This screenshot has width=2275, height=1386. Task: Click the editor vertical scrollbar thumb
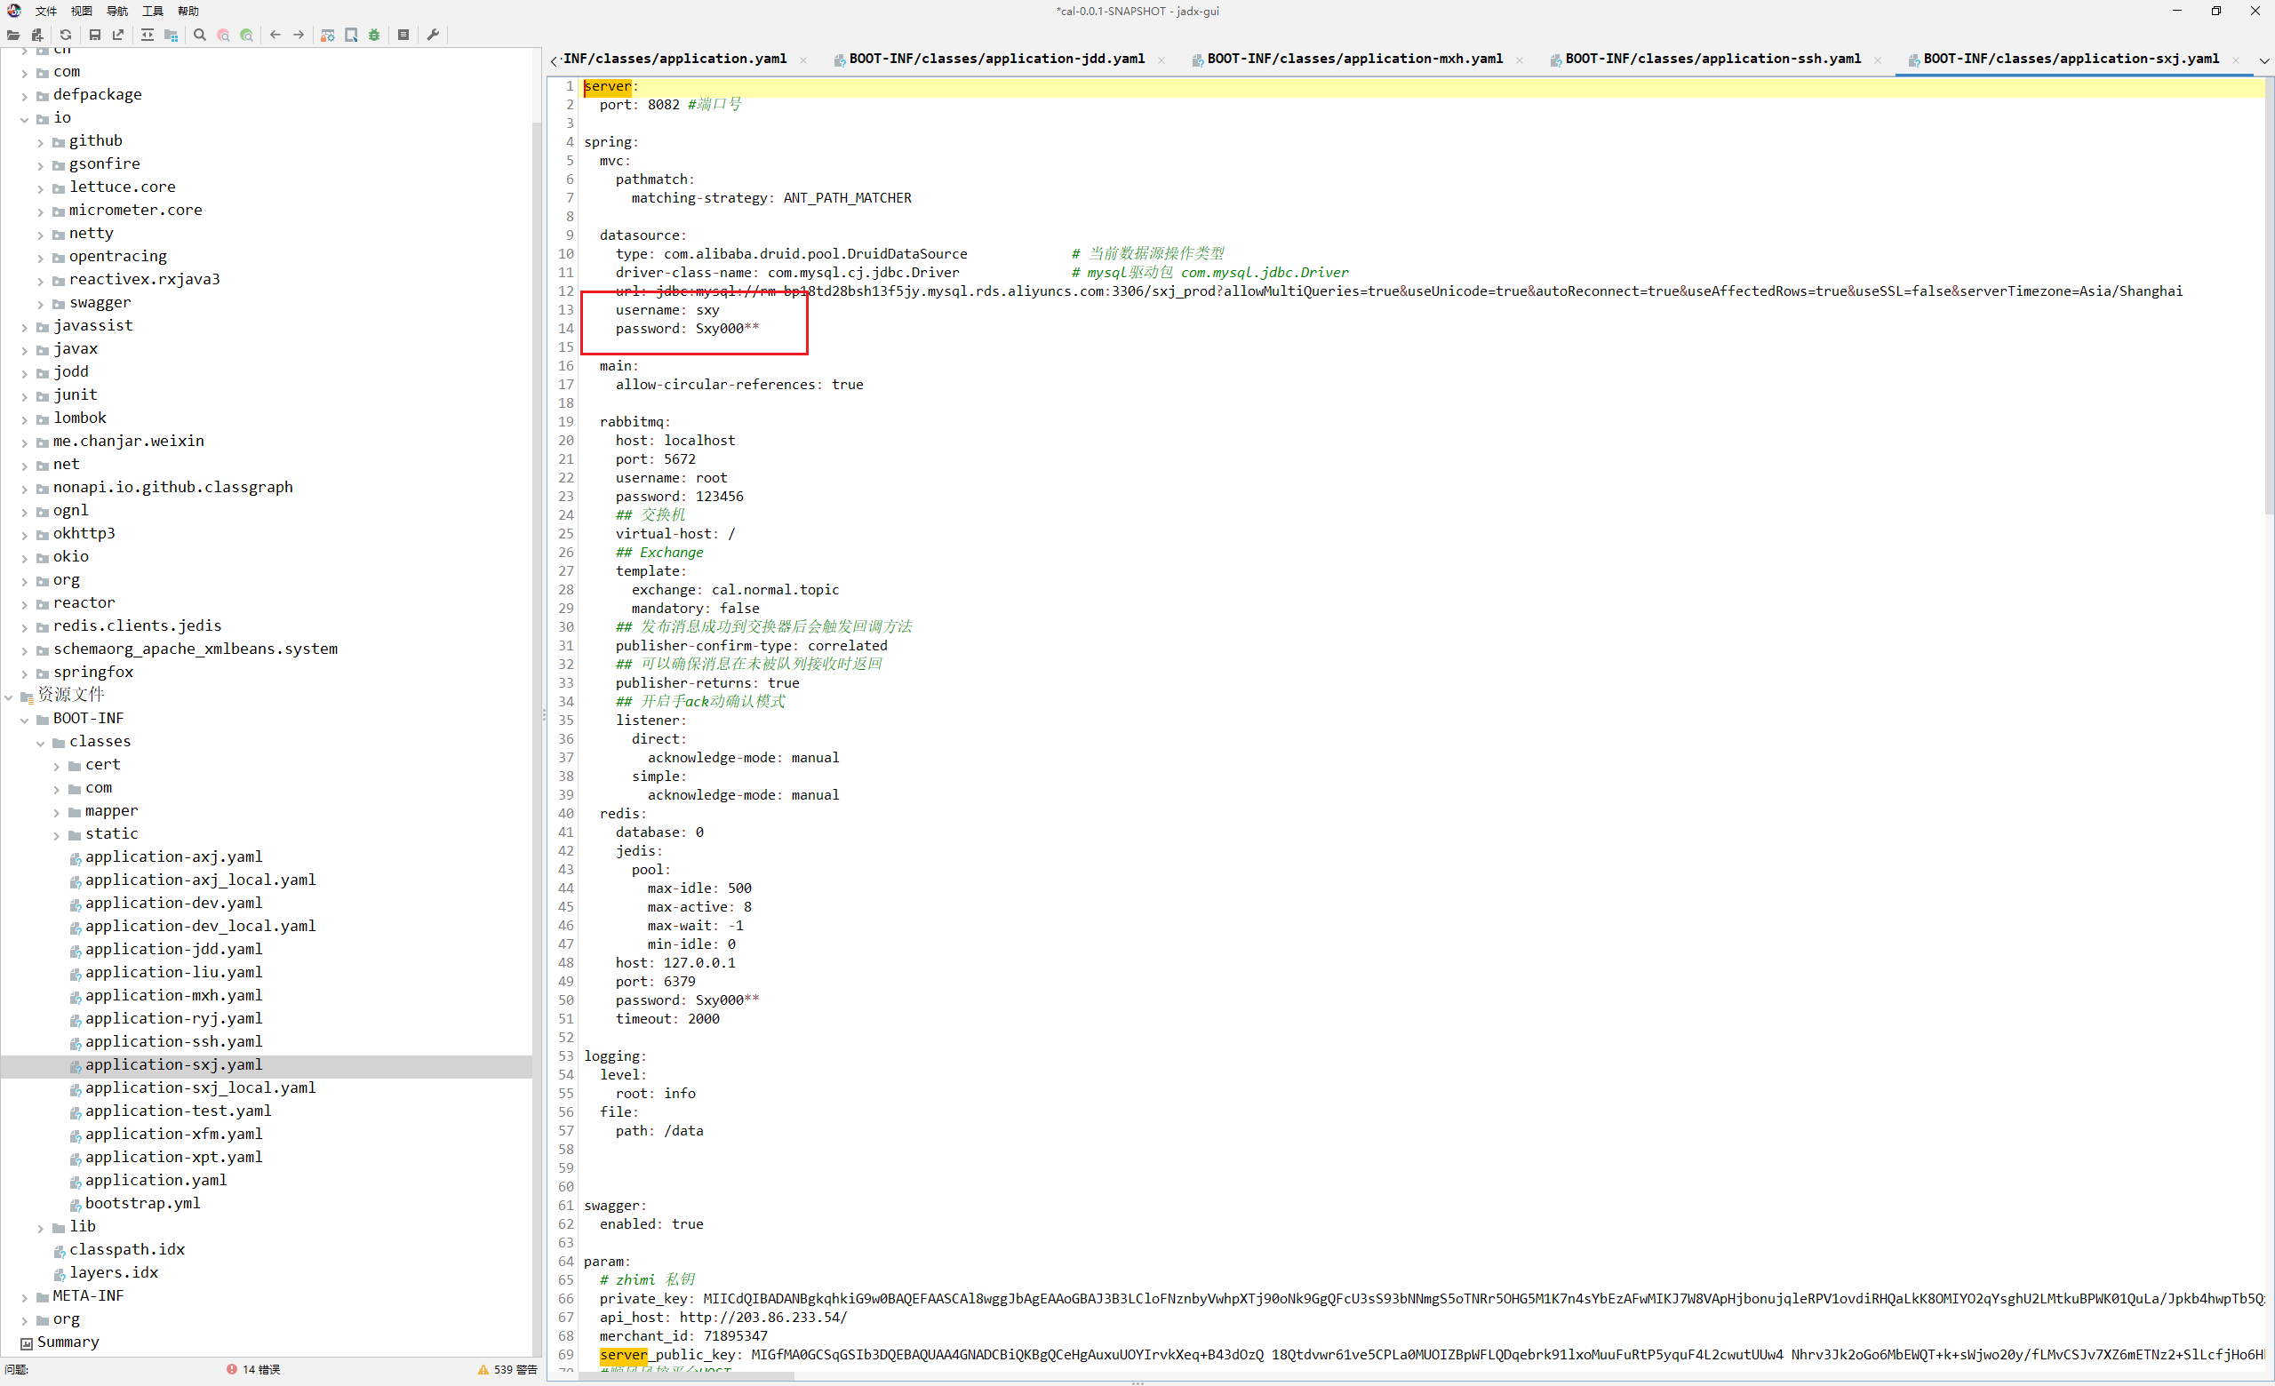2269,297
